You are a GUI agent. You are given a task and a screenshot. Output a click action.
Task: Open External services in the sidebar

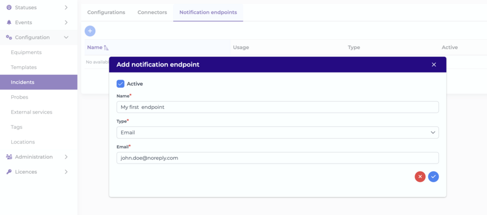[x=31, y=112]
